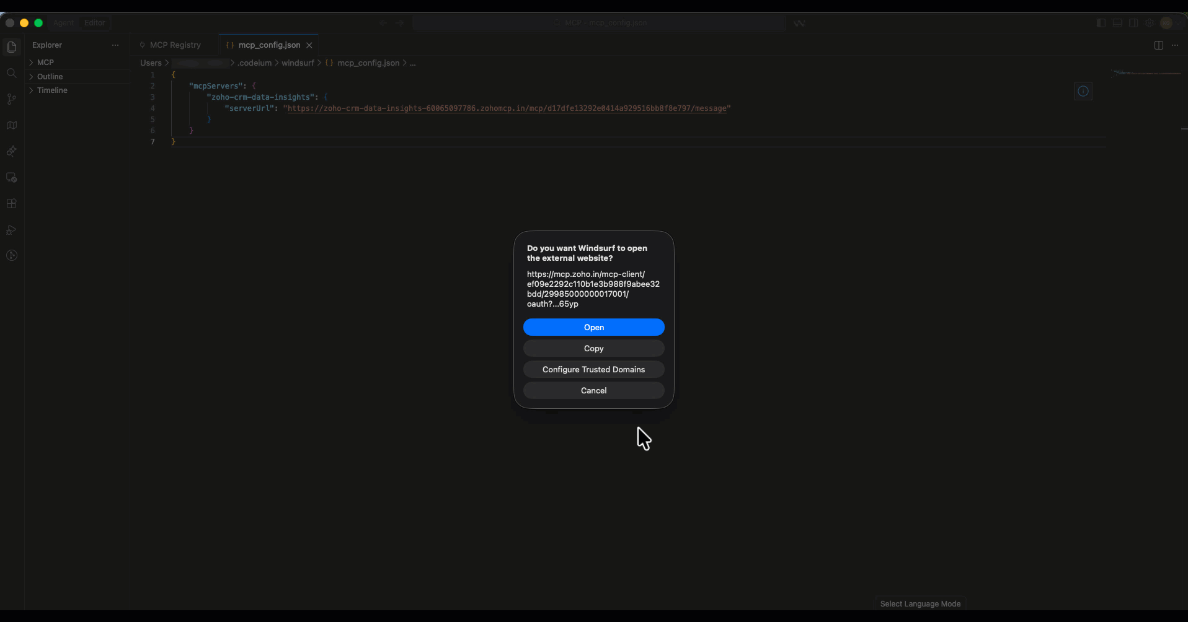
Task: Click the editor minimap
Action: coord(1146,73)
